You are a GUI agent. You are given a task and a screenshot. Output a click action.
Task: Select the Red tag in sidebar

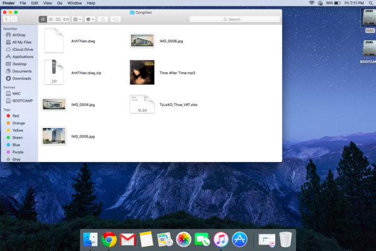pyautogui.click(x=16, y=116)
